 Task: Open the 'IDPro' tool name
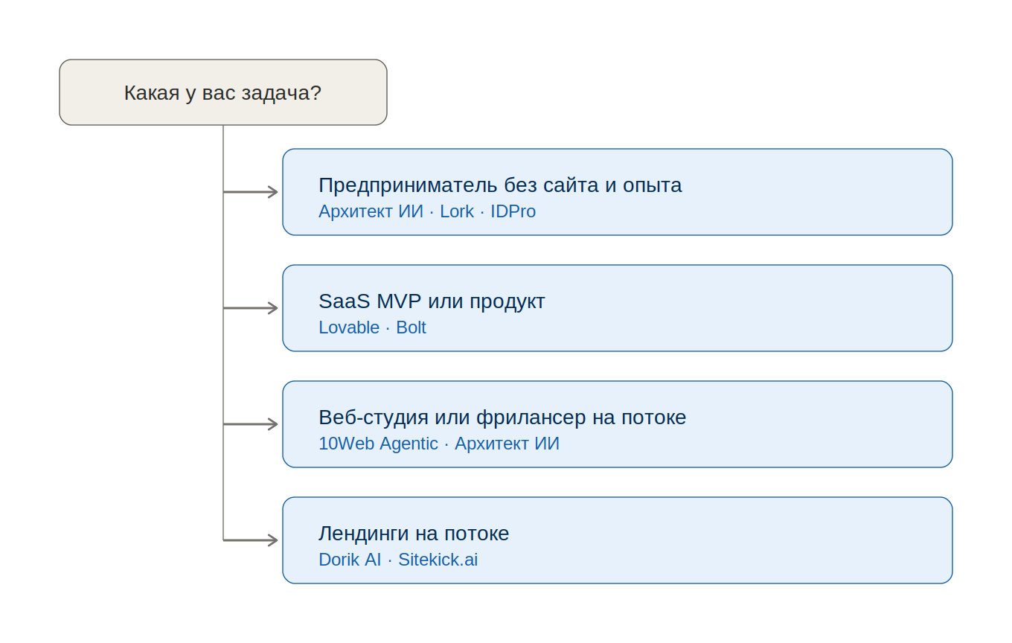(513, 211)
